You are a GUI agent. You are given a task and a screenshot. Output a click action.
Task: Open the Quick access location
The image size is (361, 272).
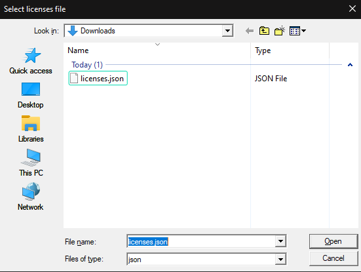31,61
